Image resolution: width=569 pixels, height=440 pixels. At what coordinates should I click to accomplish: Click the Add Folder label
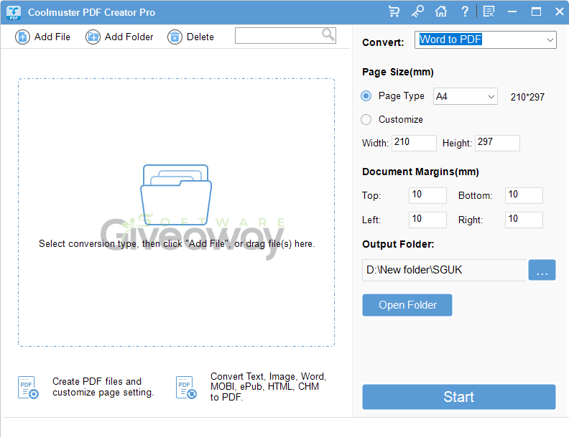pyautogui.click(x=129, y=37)
